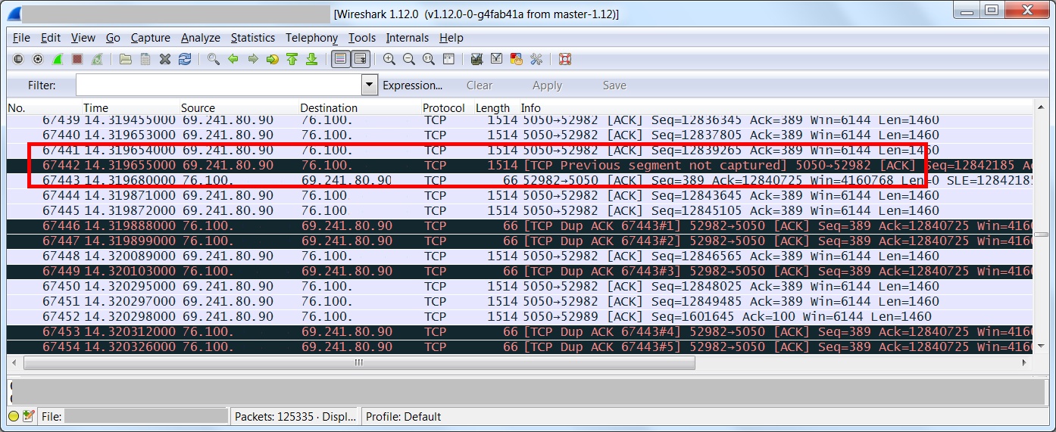This screenshot has width=1056, height=432.
Task: Click the Find packet magnifier icon
Action: pyautogui.click(x=214, y=59)
